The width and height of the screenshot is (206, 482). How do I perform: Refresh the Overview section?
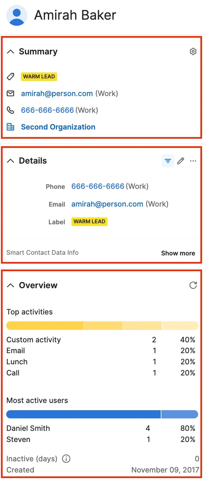(193, 285)
